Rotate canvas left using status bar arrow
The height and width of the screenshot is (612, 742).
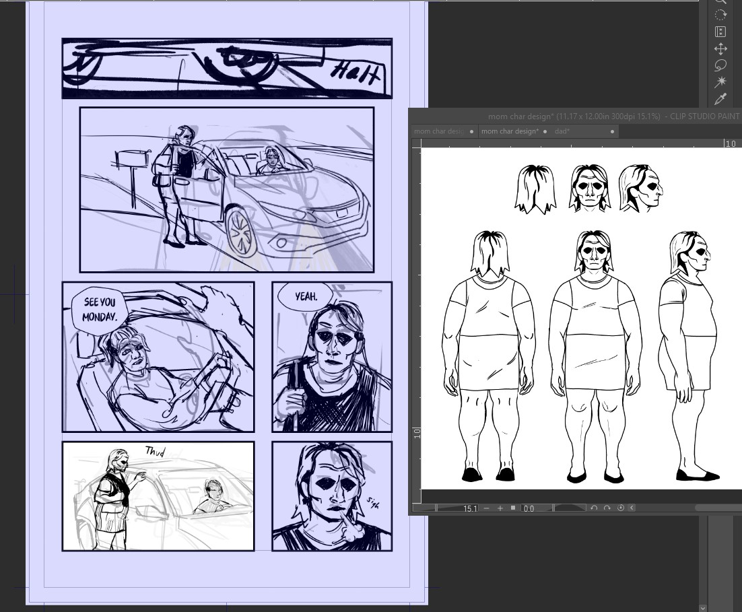pyautogui.click(x=594, y=508)
